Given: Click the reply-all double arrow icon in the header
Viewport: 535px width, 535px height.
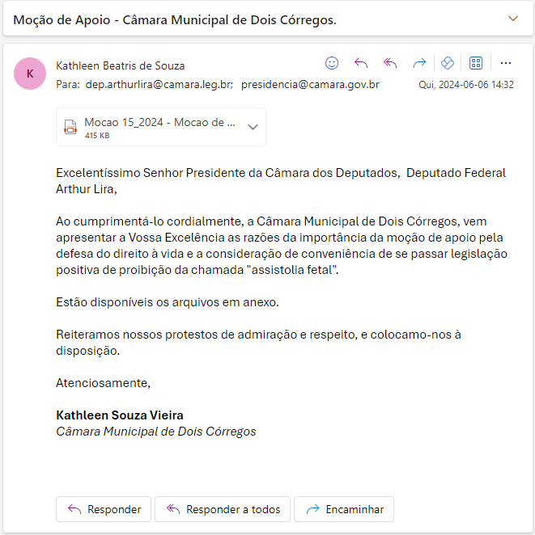Looking at the screenshot, I should coord(390,63).
